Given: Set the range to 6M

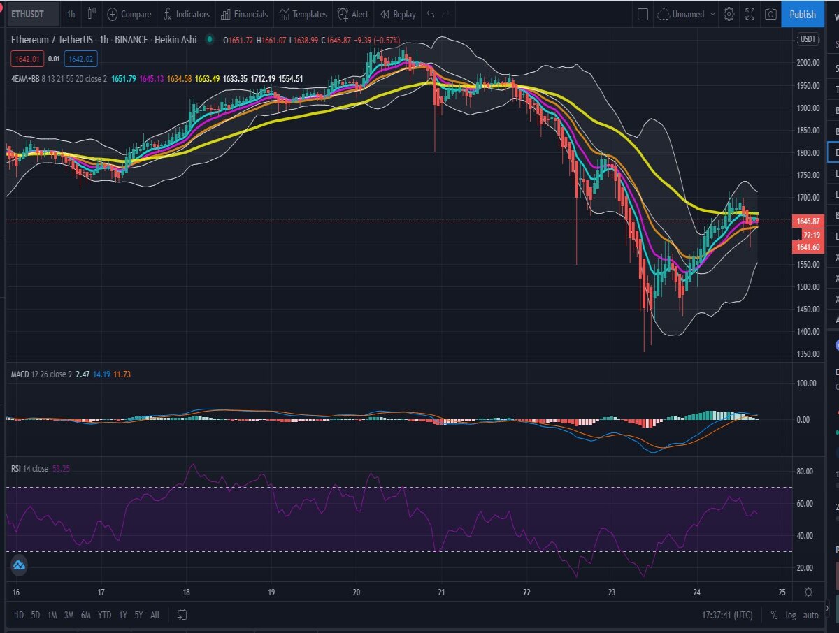Looking at the screenshot, I should pyautogui.click(x=86, y=615).
